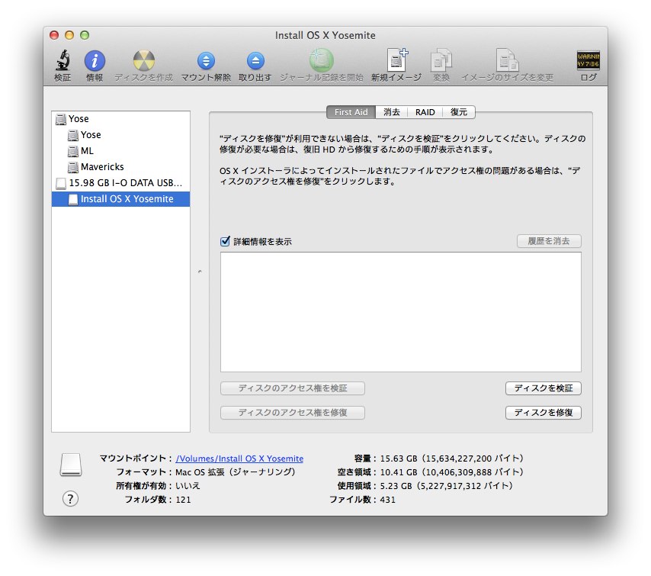This screenshot has height=576, width=651.
Task: Click the ディスクを検証 button
Action: (543, 388)
